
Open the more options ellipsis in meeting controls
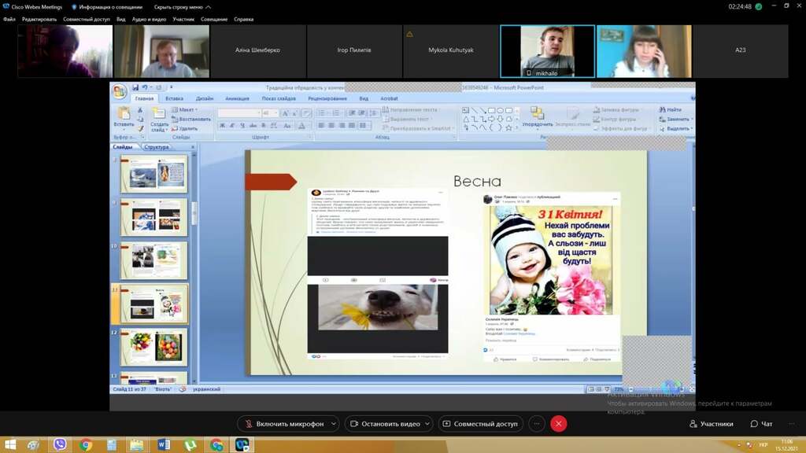537,424
